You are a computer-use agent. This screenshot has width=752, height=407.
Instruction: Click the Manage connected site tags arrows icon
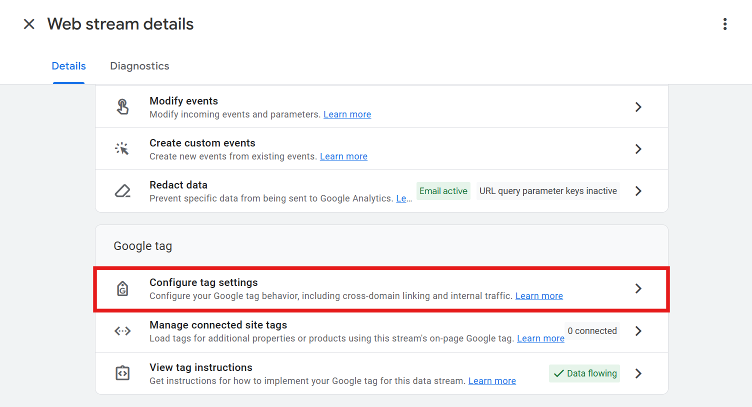[x=122, y=331]
